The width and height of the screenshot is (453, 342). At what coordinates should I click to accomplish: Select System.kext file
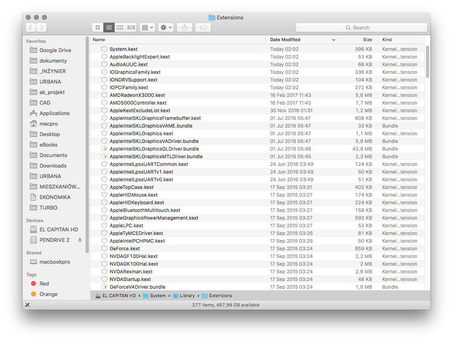click(x=258, y=49)
